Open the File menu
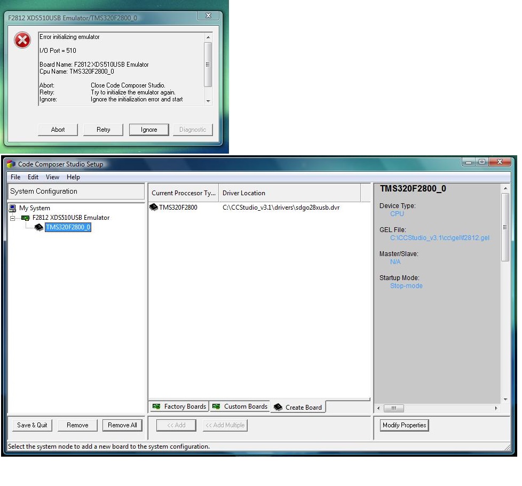The height and width of the screenshot is (486, 522). tap(15, 177)
